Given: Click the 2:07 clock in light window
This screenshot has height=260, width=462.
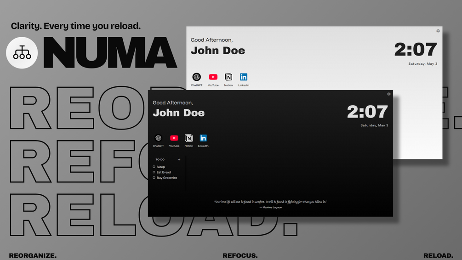Looking at the screenshot, I should coord(416,49).
